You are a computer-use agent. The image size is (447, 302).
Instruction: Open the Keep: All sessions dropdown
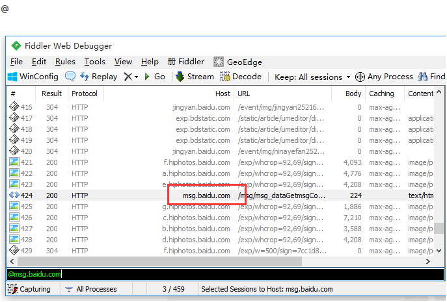(x=312, y=77)
